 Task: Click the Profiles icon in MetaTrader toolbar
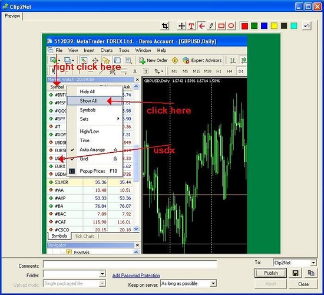(x=67, y=60)
